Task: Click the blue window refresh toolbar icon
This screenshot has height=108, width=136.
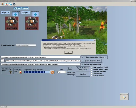Action: click(10, 4)
